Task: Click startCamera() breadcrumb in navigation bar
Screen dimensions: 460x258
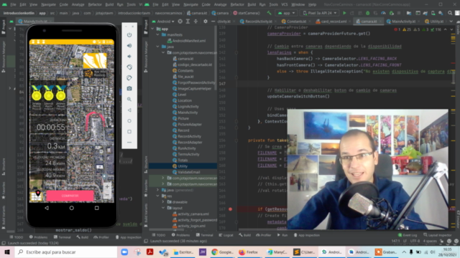Action: click(x=247, y=13)
